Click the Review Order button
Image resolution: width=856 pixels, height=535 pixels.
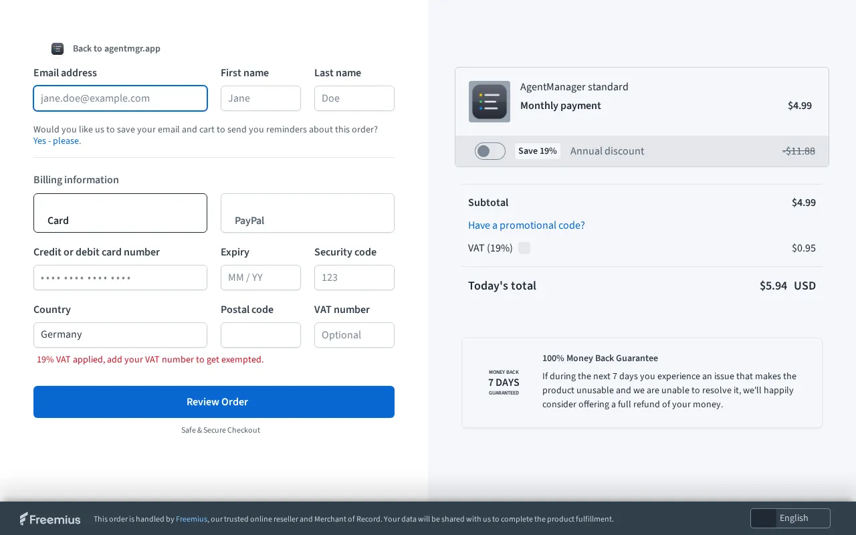point(214,402)
